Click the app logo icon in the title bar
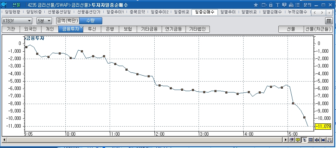Screen dimensions: 336x148 pyautogui.click(x=4, y=5)
